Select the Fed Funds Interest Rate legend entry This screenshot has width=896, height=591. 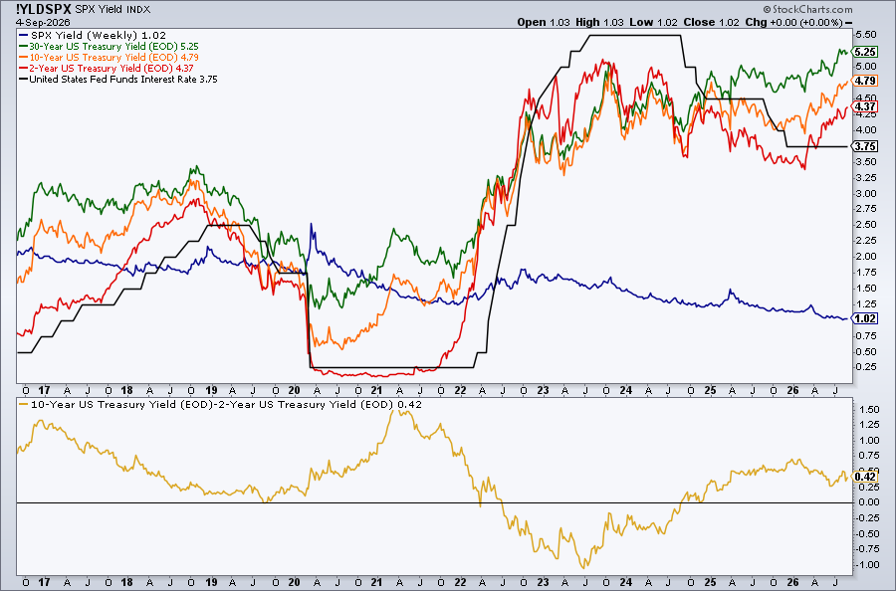click(118, 80)
